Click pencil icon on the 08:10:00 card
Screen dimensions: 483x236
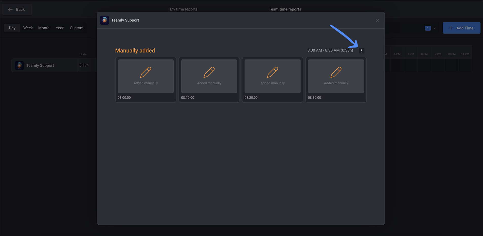pos(209,72)
